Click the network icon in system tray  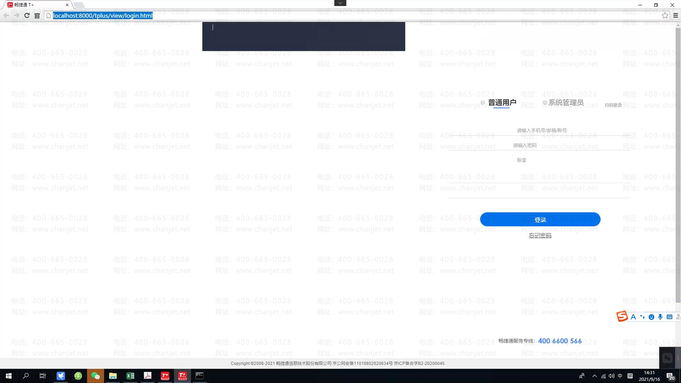click(603, 376)
